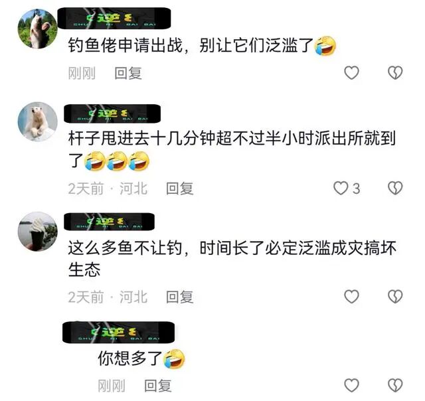
Task: Dislike the 钓鱼佬申请出战 comment
Action: pos(395,72)
